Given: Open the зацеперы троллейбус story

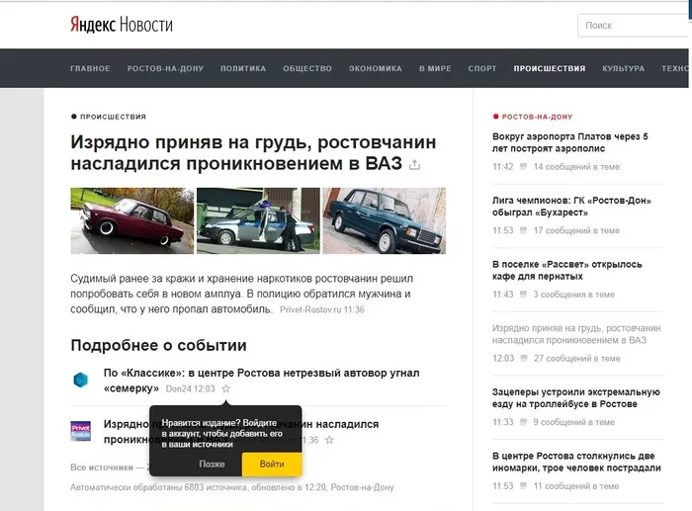Looking at the screenshot, I should pos(576,398).
